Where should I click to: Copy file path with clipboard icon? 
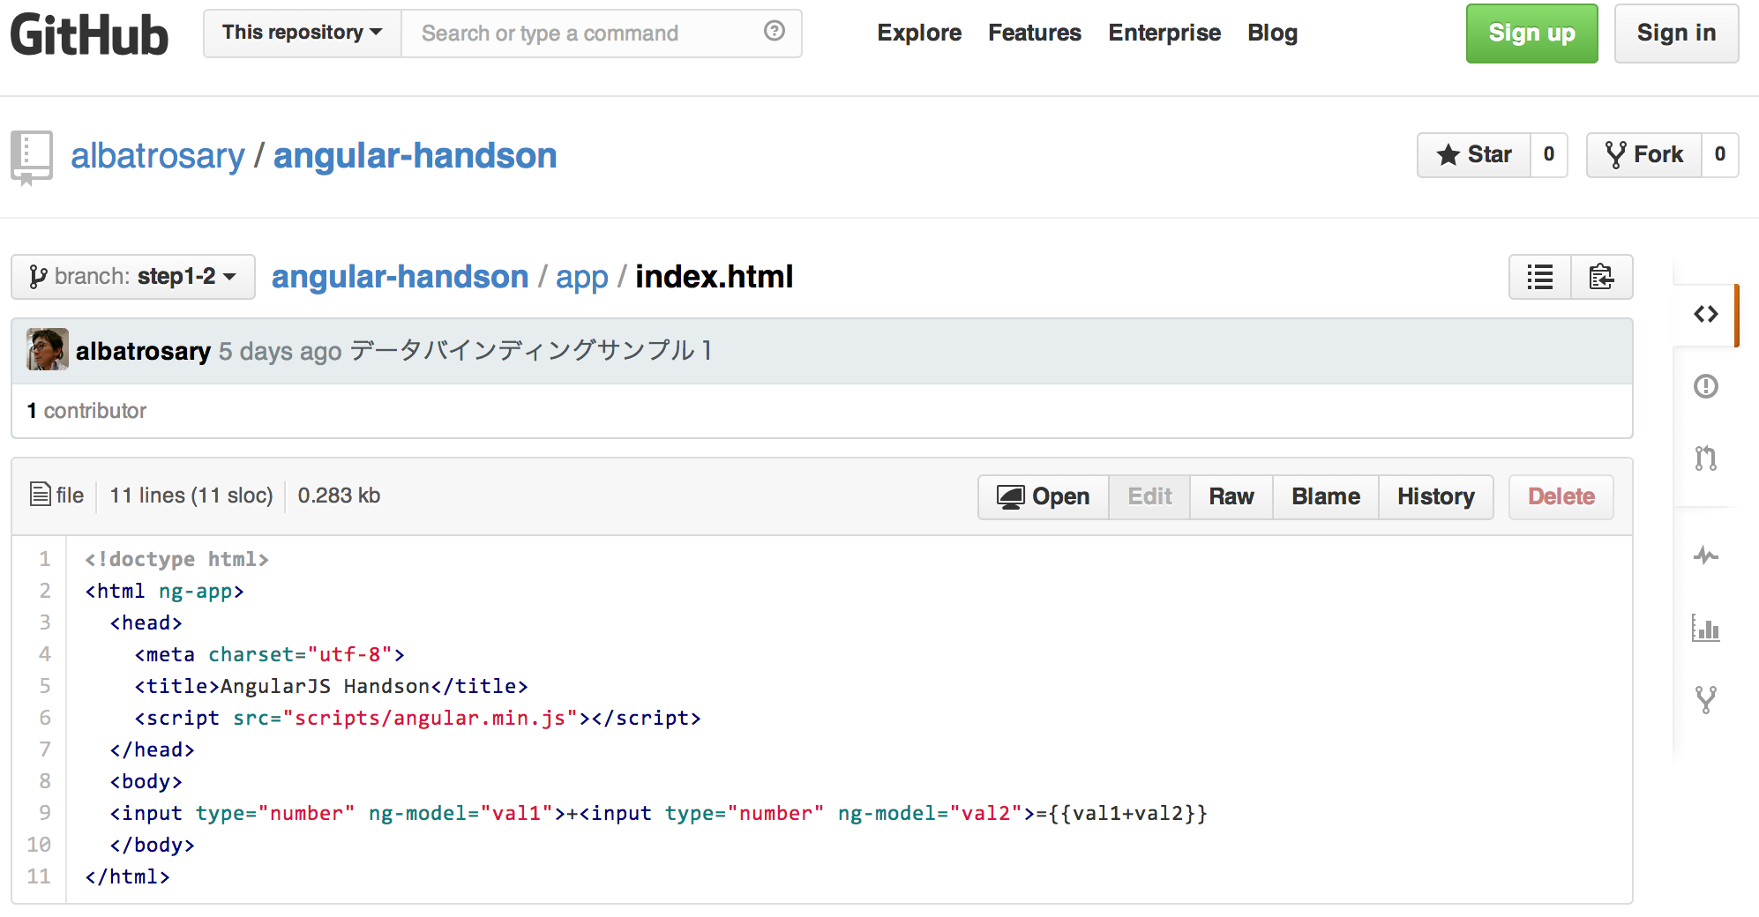(x=1602, y=277)
